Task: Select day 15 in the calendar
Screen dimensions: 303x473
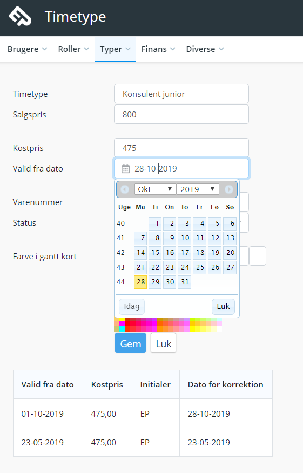Action: [x=155, y=253]
